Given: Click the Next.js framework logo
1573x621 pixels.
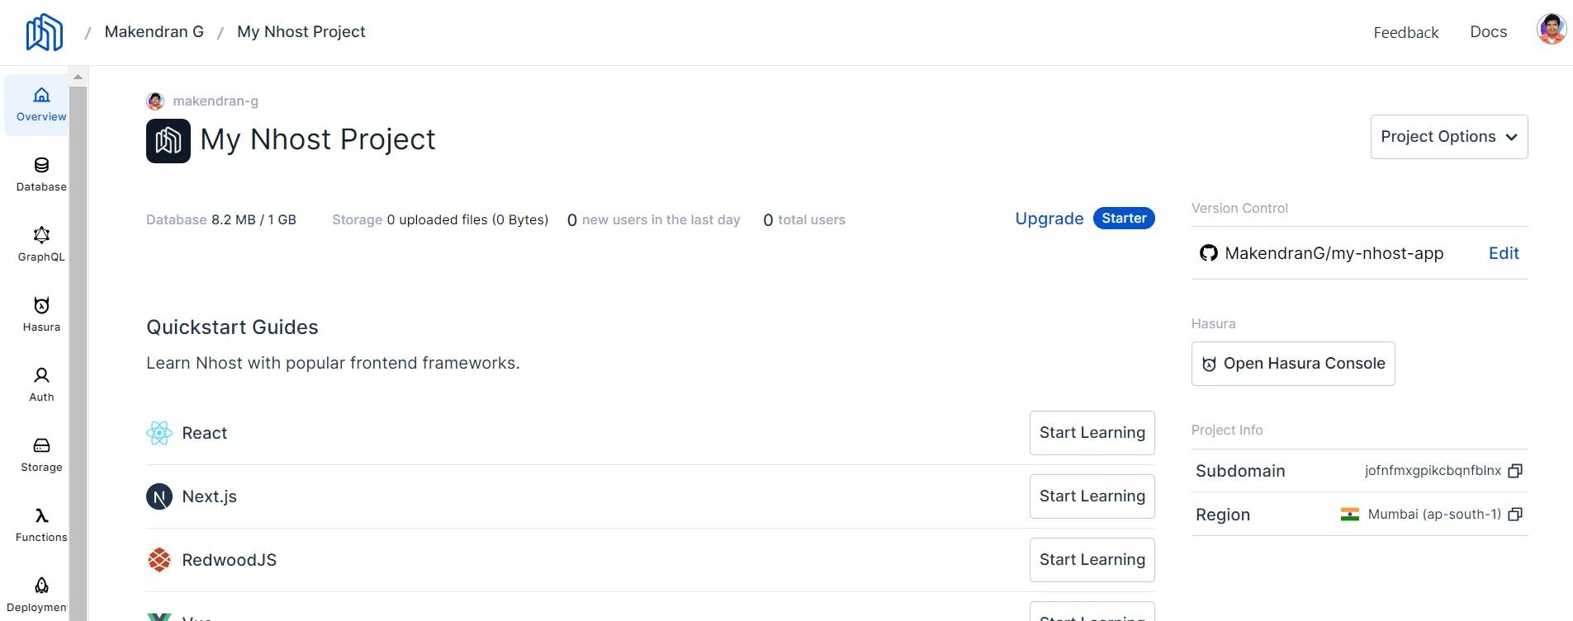Looking at the screenshot, I should click(x=159, y=496).
